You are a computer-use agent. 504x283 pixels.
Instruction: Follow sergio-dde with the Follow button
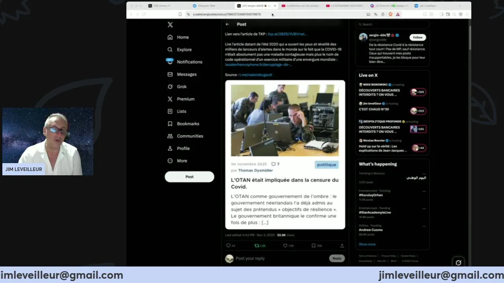[417, 37]
